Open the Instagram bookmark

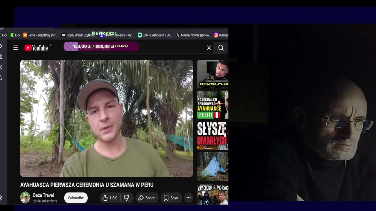(221, 35)
